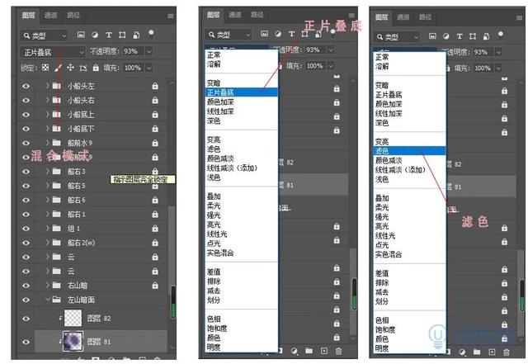The width and height of the screenshot is (528, 364).
Task: Click lock icon on 小船头左 group
Action: pos(155,86)
